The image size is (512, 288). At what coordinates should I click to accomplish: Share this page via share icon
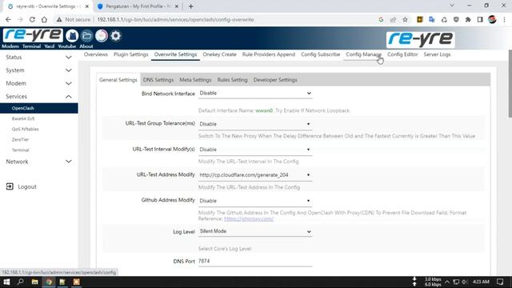tap(393, 19)
